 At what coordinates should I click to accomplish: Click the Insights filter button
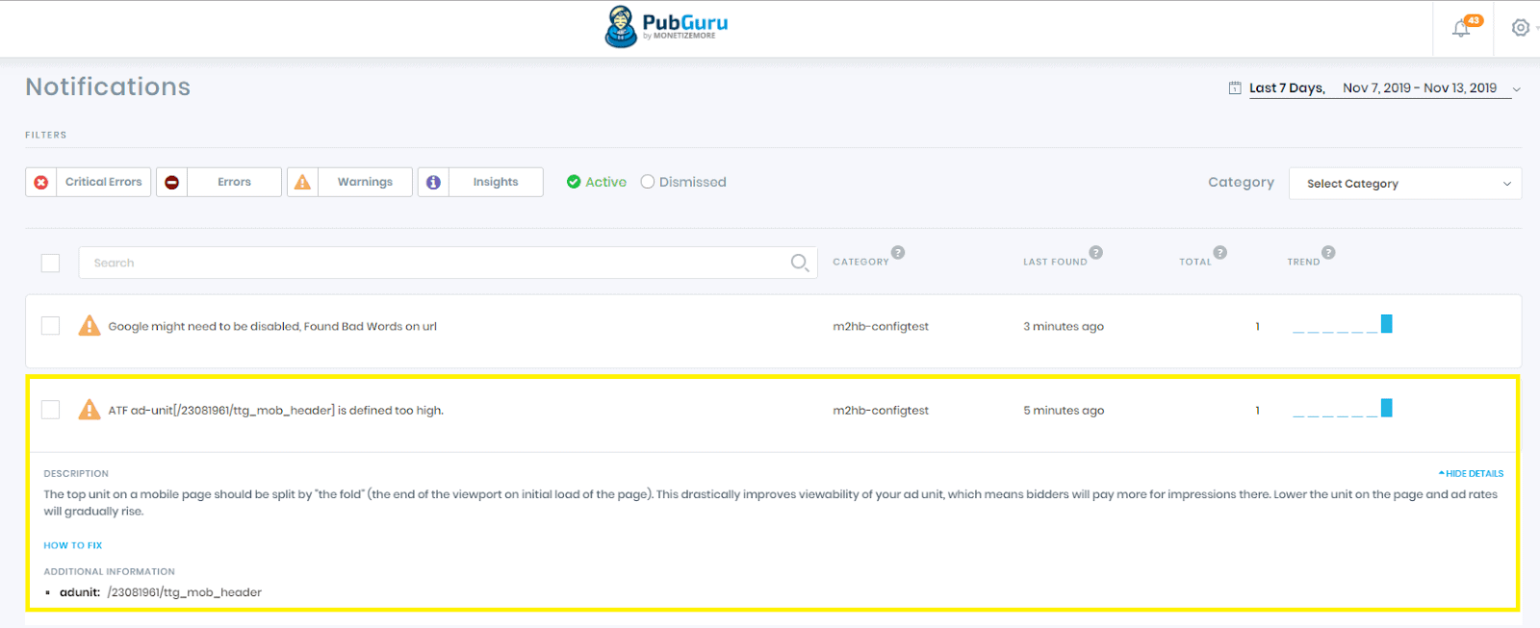coord(481,182)
